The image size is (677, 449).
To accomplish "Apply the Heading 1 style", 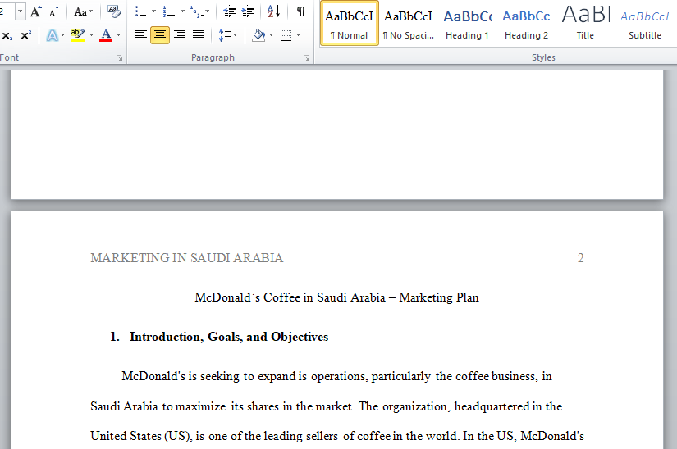I will (467, 23).
